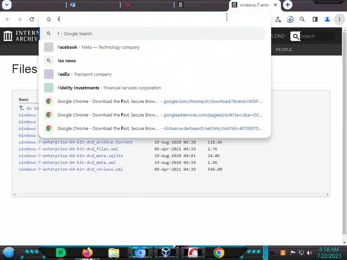Open windows-7-enterprise-64-bit-dvd_meta.sqlite link

tap(71, 156)
